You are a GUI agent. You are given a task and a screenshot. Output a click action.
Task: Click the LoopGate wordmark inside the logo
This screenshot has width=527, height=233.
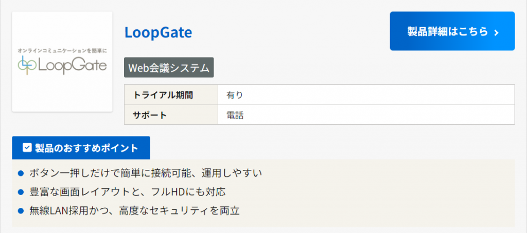tap(71, 66)
